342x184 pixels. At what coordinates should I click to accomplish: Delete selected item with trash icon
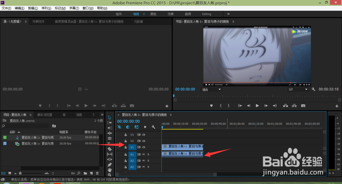pos(97,173)
